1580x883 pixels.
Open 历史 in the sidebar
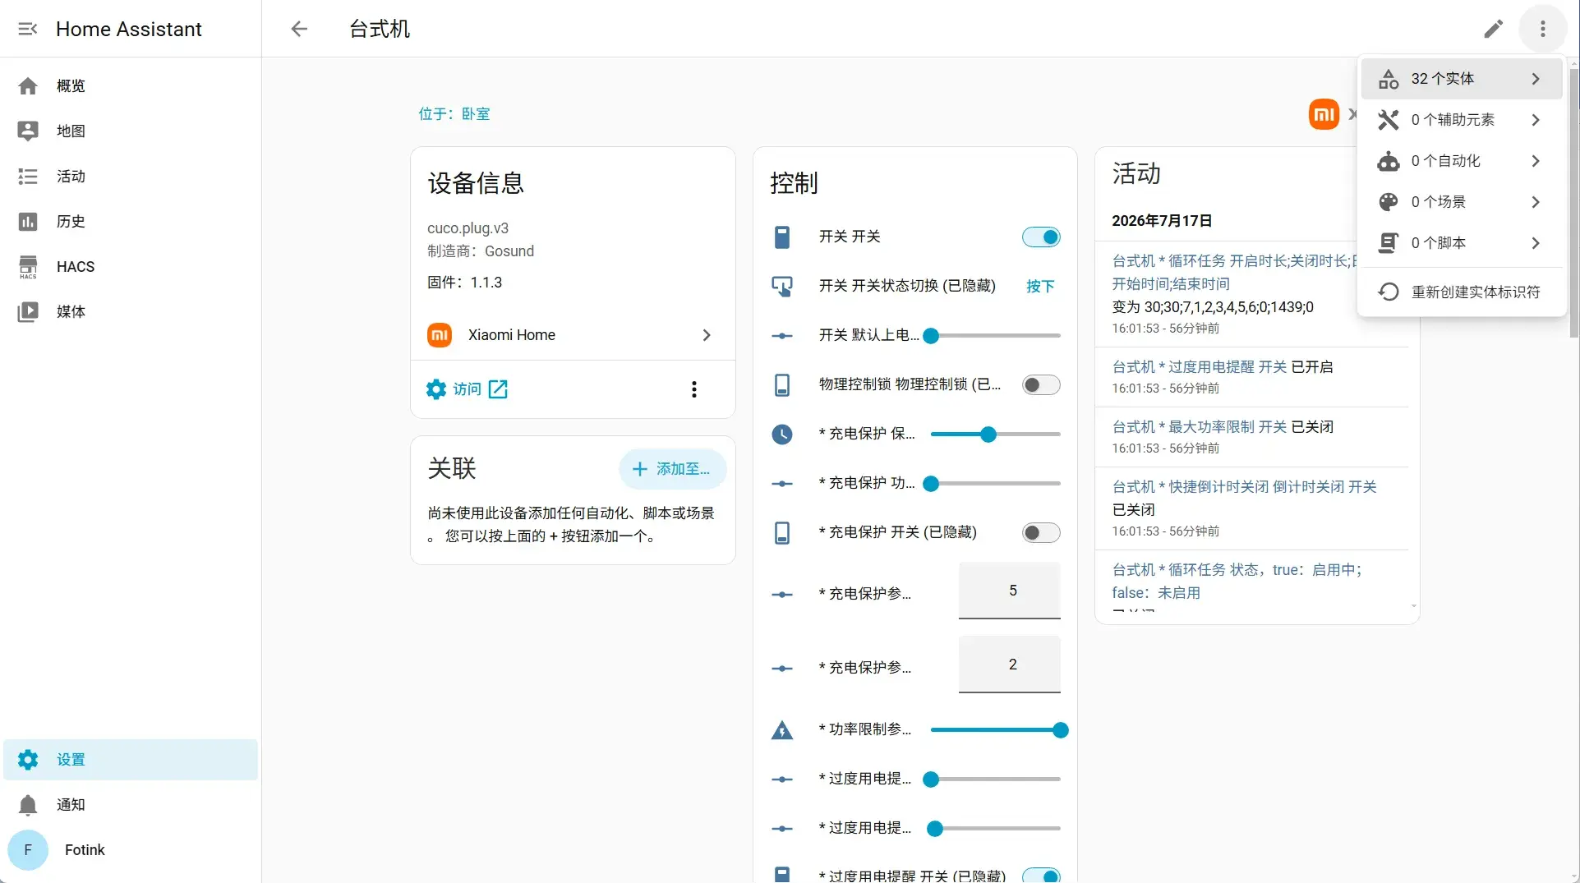click(131, 221)
